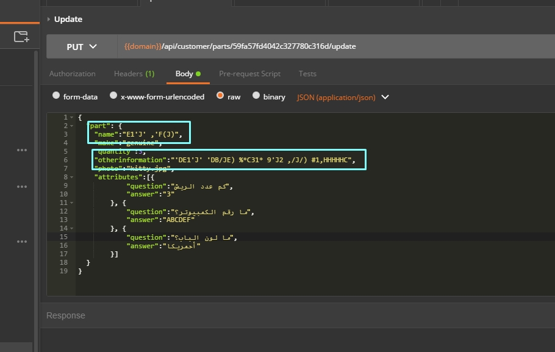Select the form-data radio button
Image resolution: width=555 pixels, height=352 pixels.
(56, 95)
